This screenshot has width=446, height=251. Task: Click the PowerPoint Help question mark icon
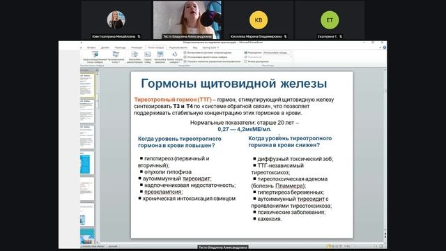click(384, 47)
